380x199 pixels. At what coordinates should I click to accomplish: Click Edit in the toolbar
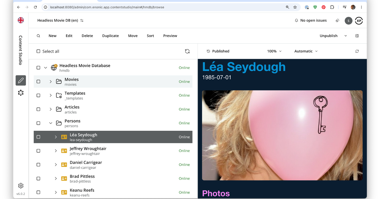69,36
